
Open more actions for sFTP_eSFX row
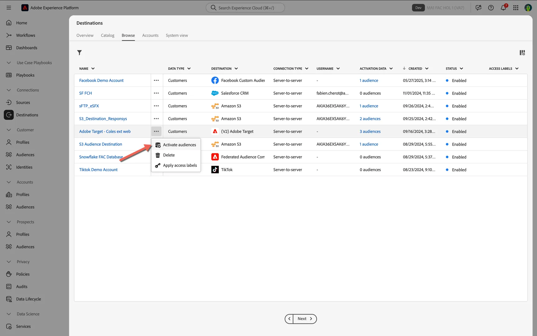(x=156, y=106)
